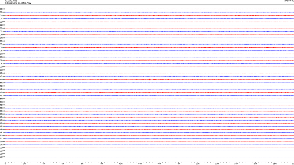Click the red dot event on the 17:00 trace

(277, 117)
